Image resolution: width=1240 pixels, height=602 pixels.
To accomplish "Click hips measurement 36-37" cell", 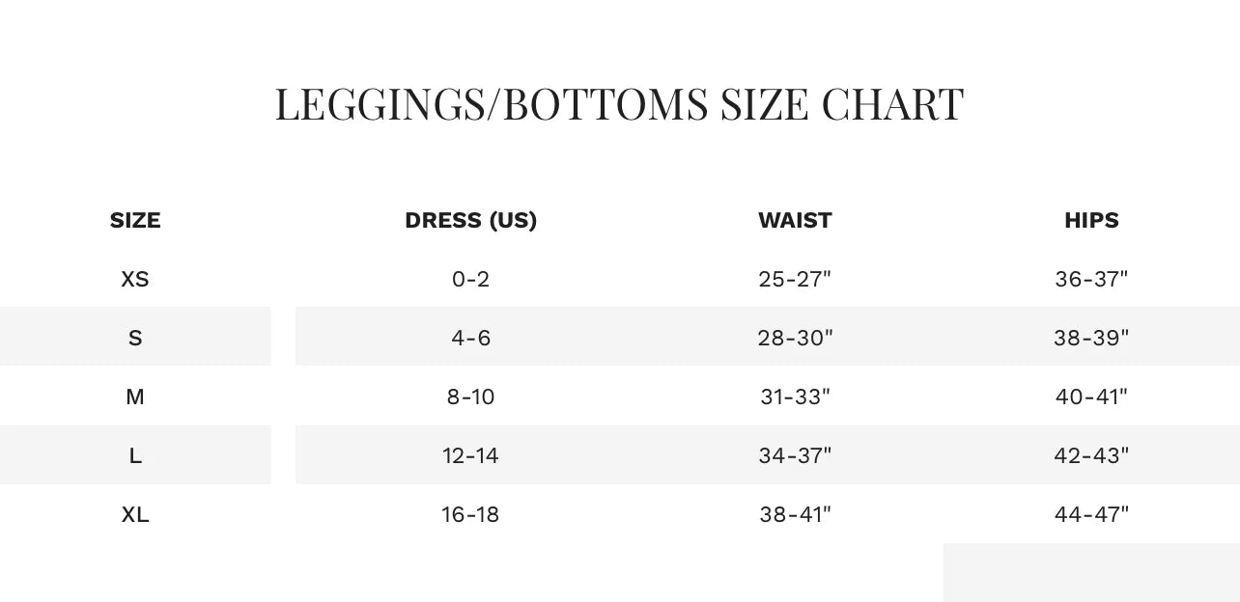I will pyautogui.click(x=1091, y=279).
